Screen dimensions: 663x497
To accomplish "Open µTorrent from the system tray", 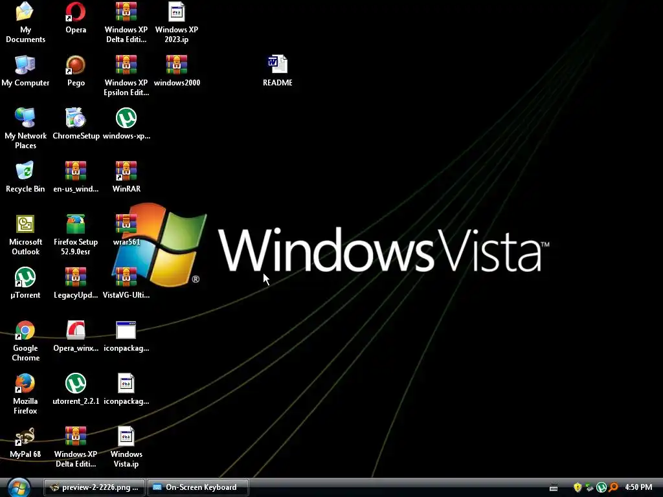I will (601, 487).
